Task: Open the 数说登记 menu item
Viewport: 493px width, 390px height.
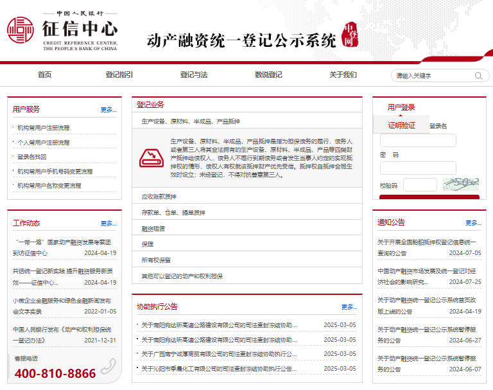Action: pos(268,75)
